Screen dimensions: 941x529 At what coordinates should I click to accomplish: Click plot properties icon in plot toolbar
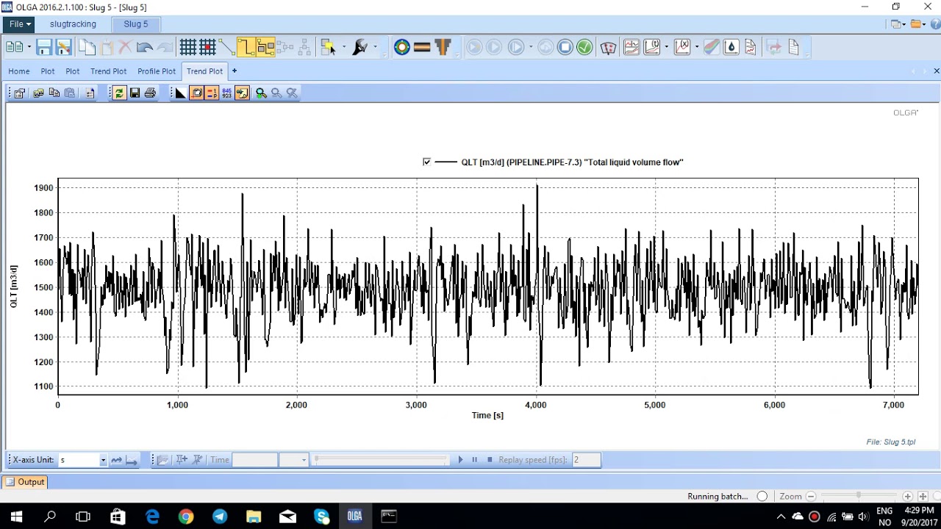(x=19, y=93)
